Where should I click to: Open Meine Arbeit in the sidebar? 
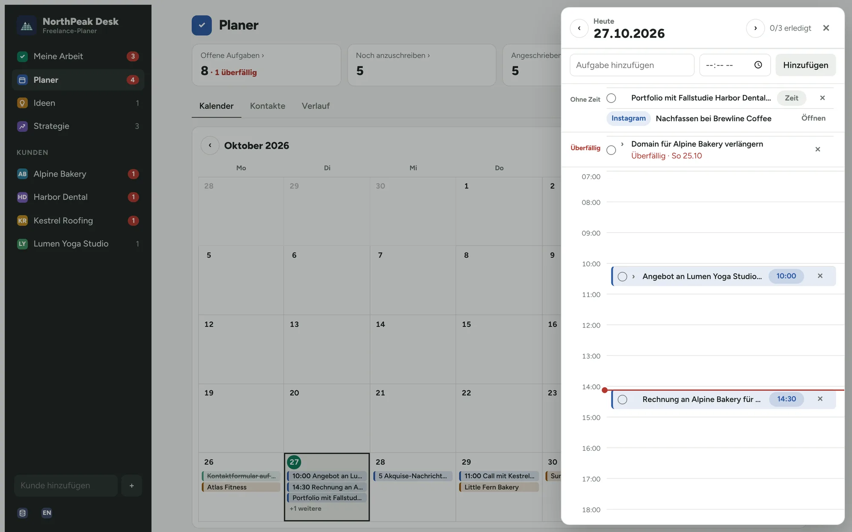pos(78,56)
